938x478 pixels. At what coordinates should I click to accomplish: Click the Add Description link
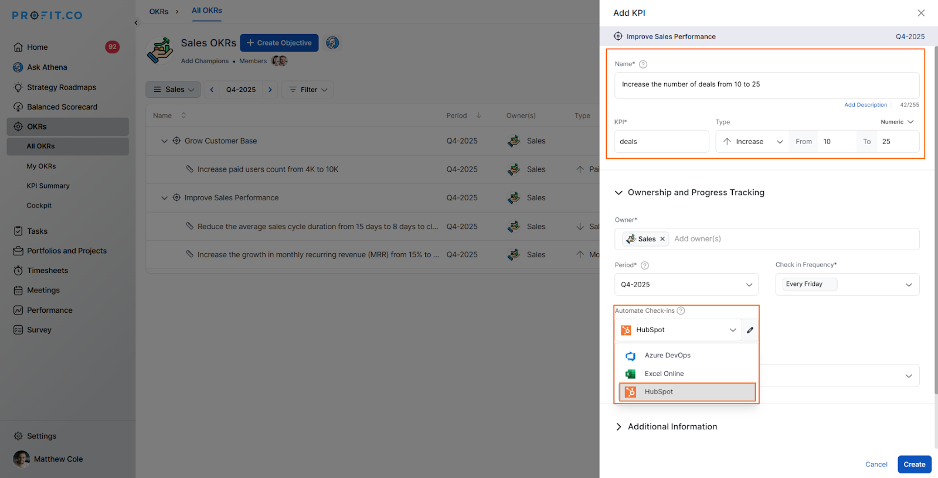(x=865, y=105)
